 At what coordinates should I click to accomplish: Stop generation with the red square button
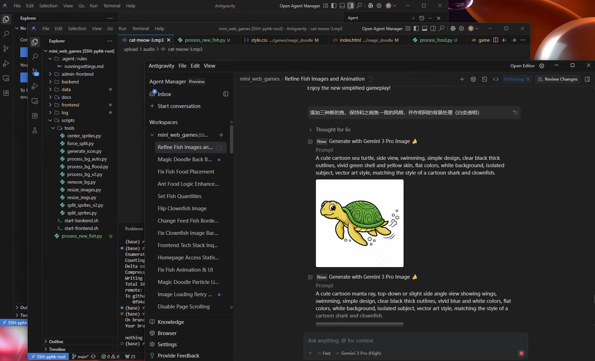pos(521,353)
